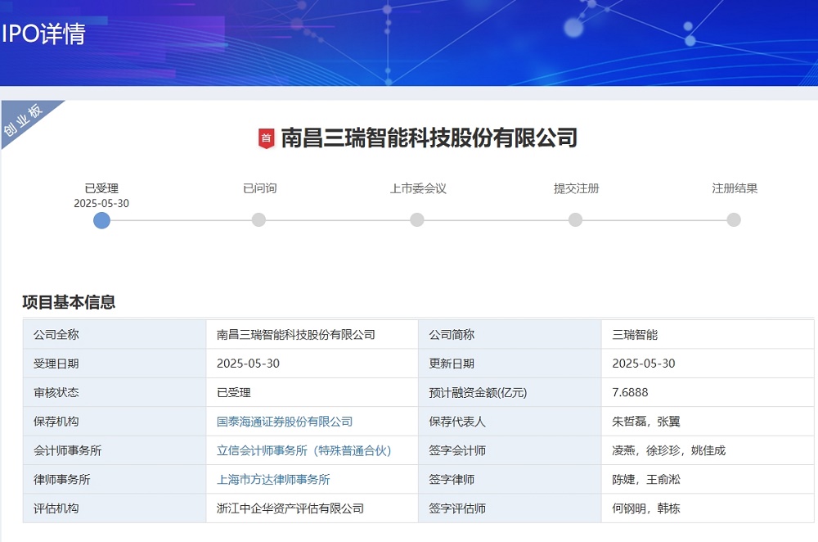Screen dimensions: 818x542
Task: Click the 已问询 timeline stage label
Action: tap(259, 187)
